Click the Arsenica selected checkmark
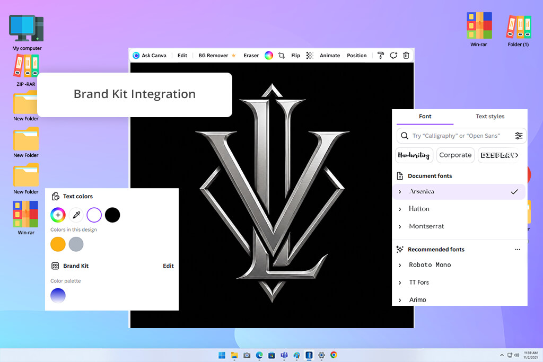This screenshot has height=362, width=543. 514,192
